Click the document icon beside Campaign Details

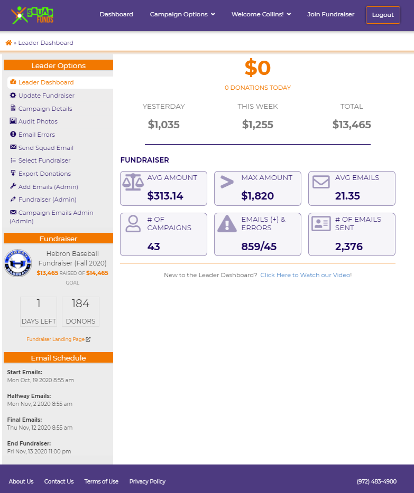click(x=13, y=108)
